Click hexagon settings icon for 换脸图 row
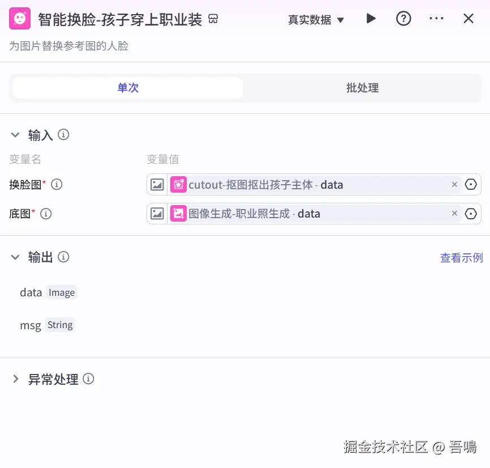Screen dimensions: 490x468 pos(471,185)
